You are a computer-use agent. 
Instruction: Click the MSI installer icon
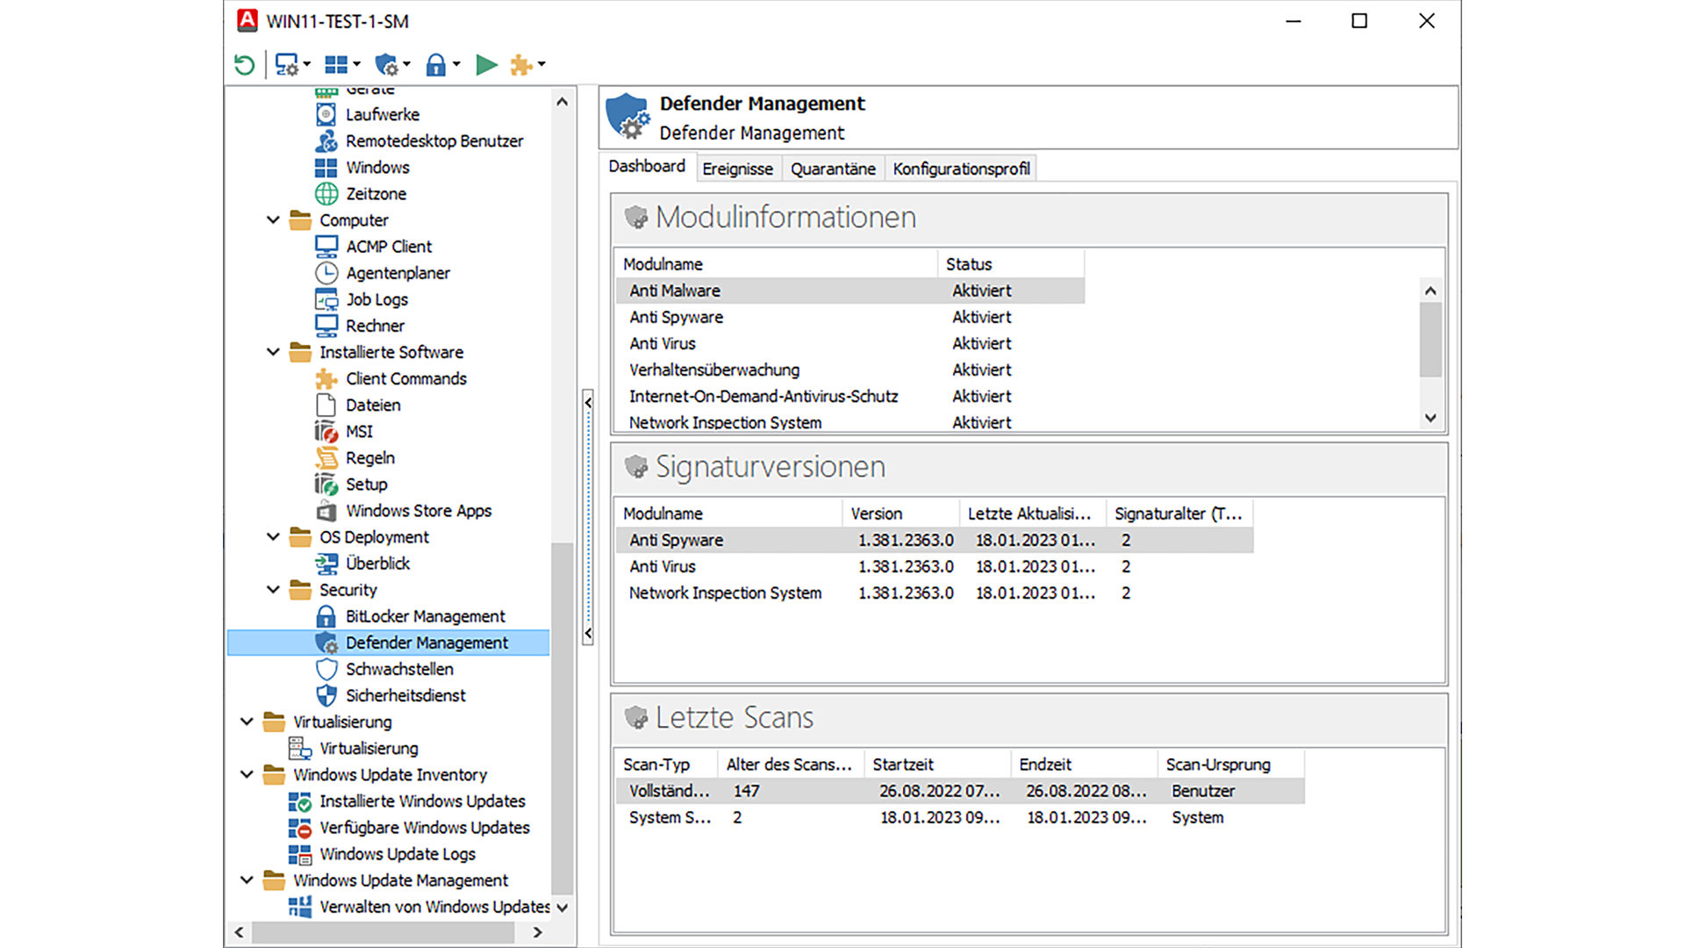point(326,431)
